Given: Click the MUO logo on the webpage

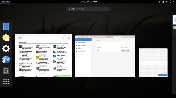Looking at the screenshot, I should (x=19, y=38).
